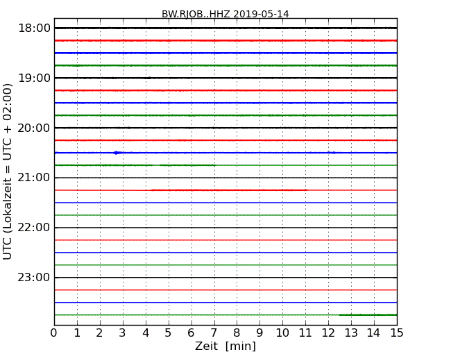This screenshot has width=451, height=361.
Task: Click the blue seismic spike near minute 3
Action: point(116,153)
